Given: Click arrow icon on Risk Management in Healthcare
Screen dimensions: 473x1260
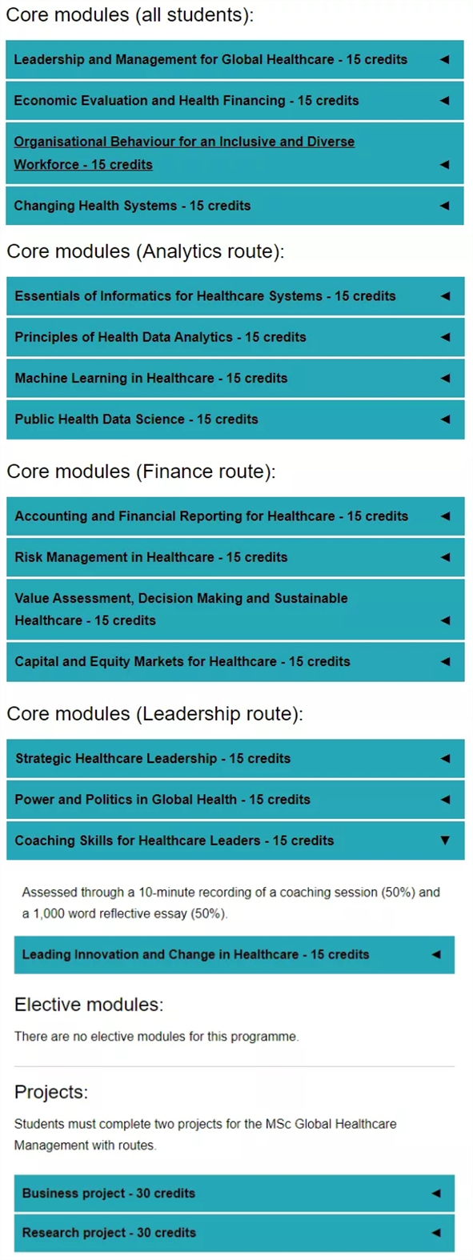Looking at the screenshot, I should tap(446, 557).
